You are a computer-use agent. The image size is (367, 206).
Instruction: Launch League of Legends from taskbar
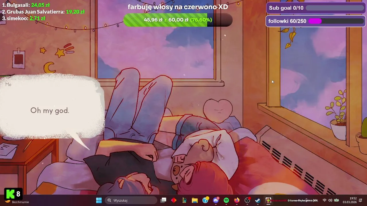[x=184, y=200]
